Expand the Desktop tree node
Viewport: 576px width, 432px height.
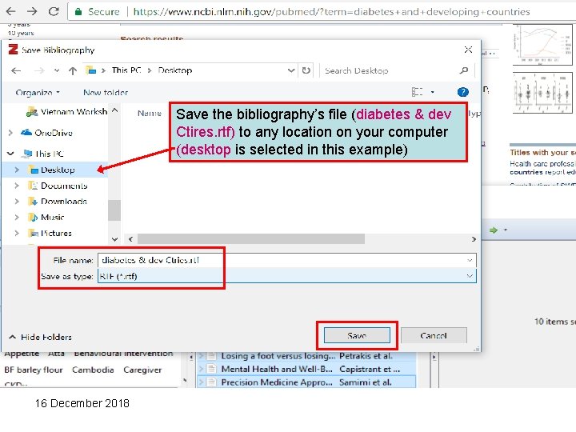click(x=17, y=170)
